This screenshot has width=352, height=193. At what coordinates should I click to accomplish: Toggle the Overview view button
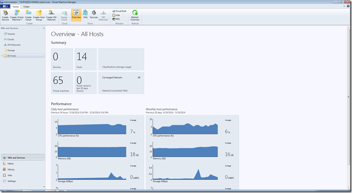[76, 15]
